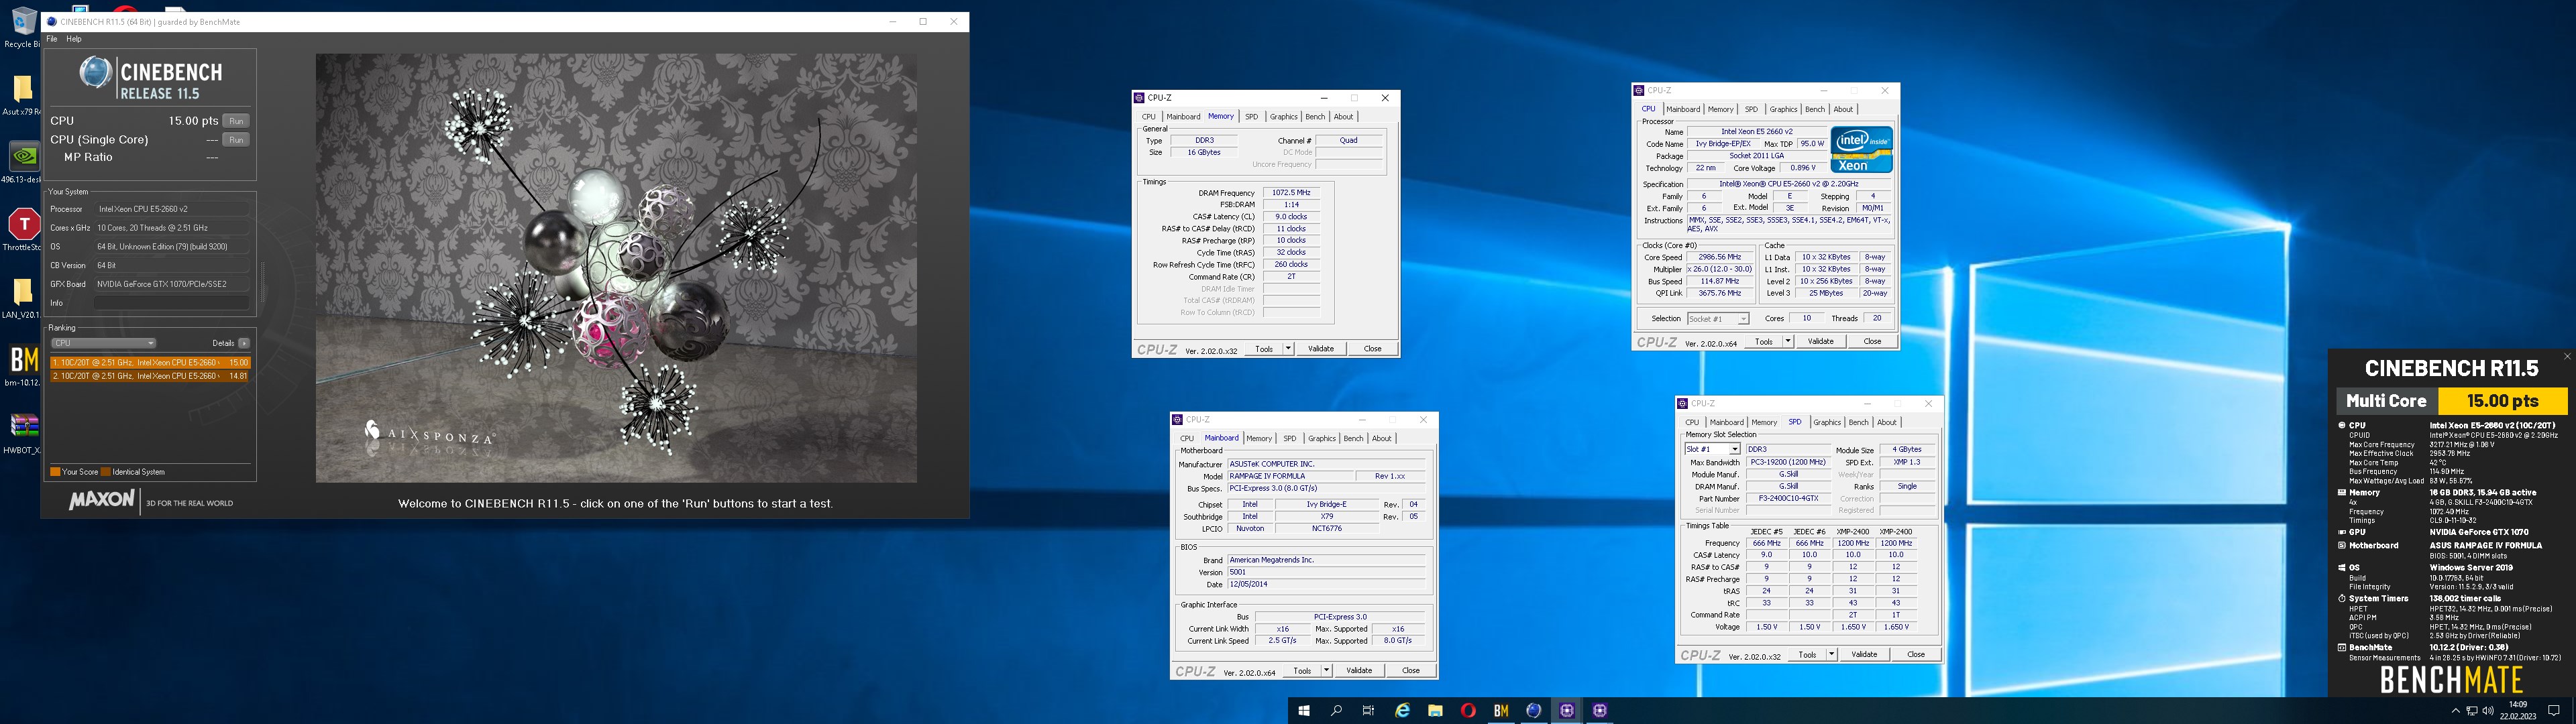Switch to SPD tab in Memory CPU-Z window
This screenshot has height=724, width=2576.
pyautogui.click(x=1251, y=117)
